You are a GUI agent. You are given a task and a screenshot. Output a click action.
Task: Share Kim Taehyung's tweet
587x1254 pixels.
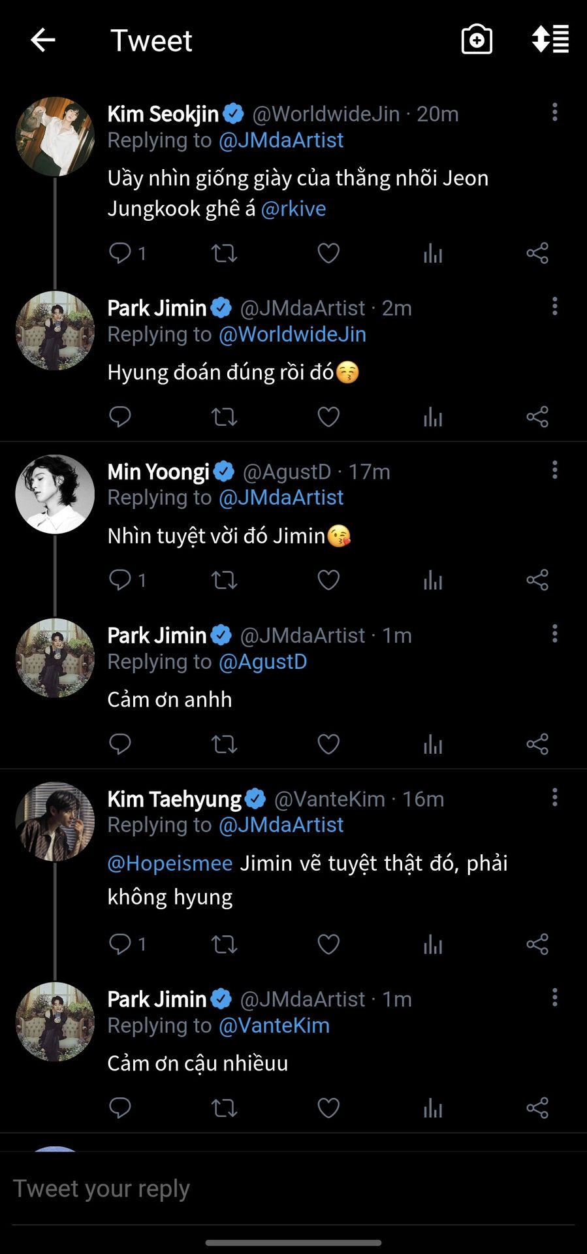(x=537, y=944)
